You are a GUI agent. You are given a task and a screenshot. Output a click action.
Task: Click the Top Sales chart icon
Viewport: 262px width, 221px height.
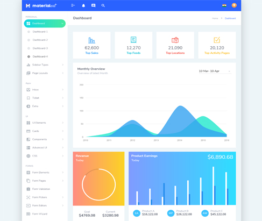click(91, 40)
